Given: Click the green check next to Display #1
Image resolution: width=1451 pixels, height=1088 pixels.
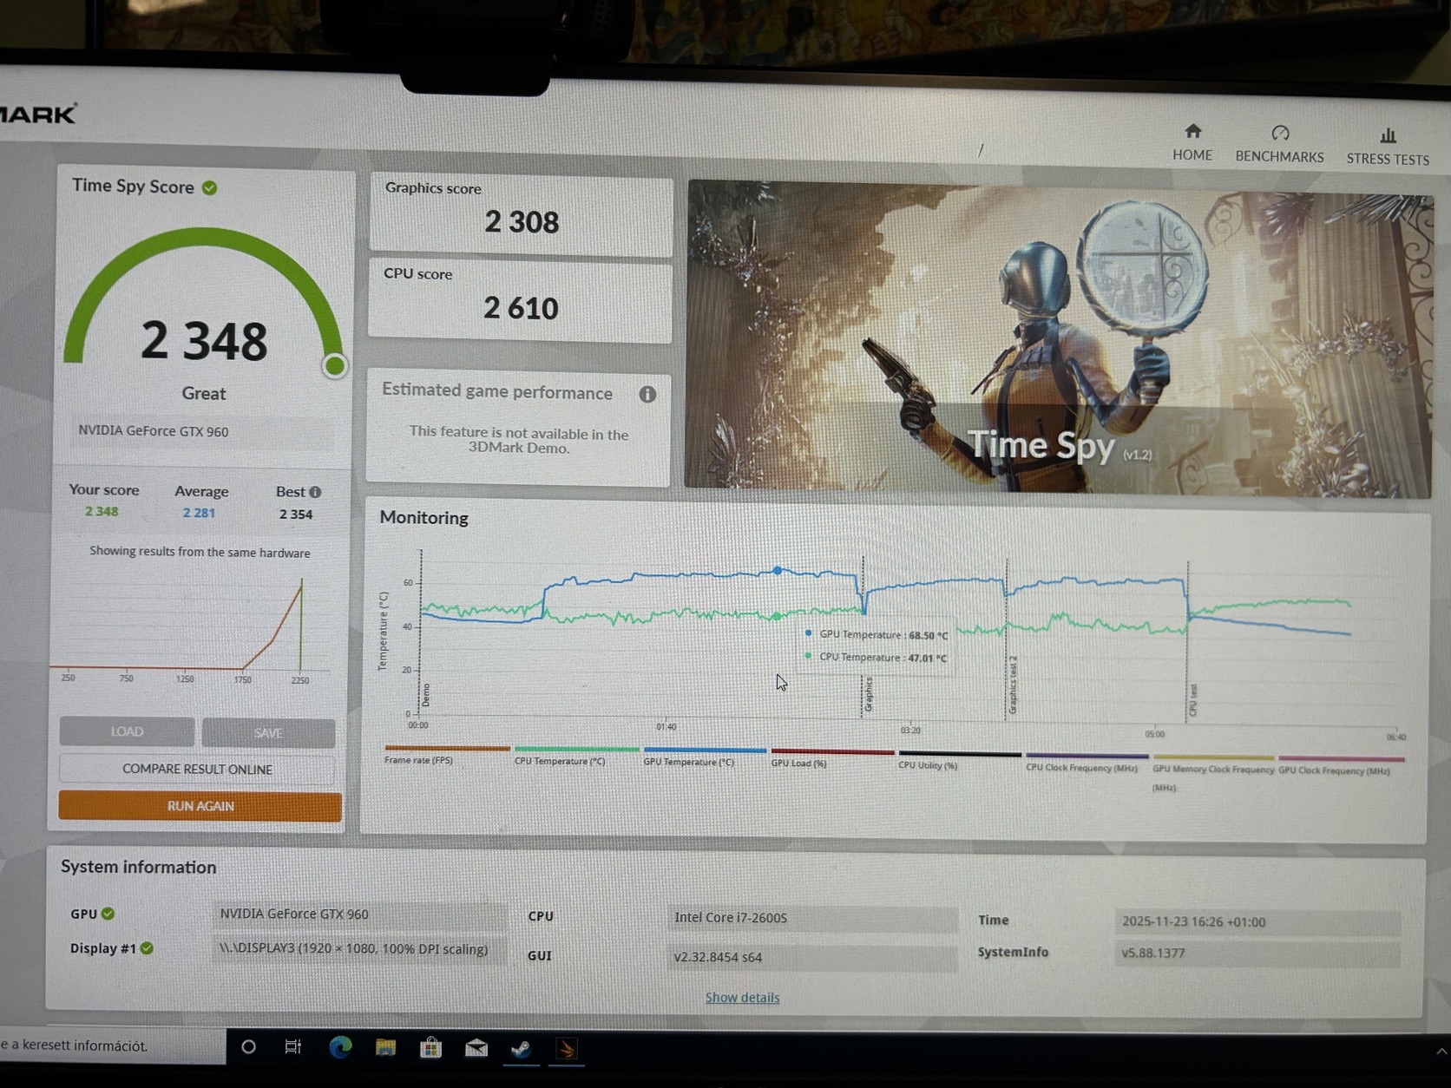Looking at the screenshot, I should (x=147, y=948).
